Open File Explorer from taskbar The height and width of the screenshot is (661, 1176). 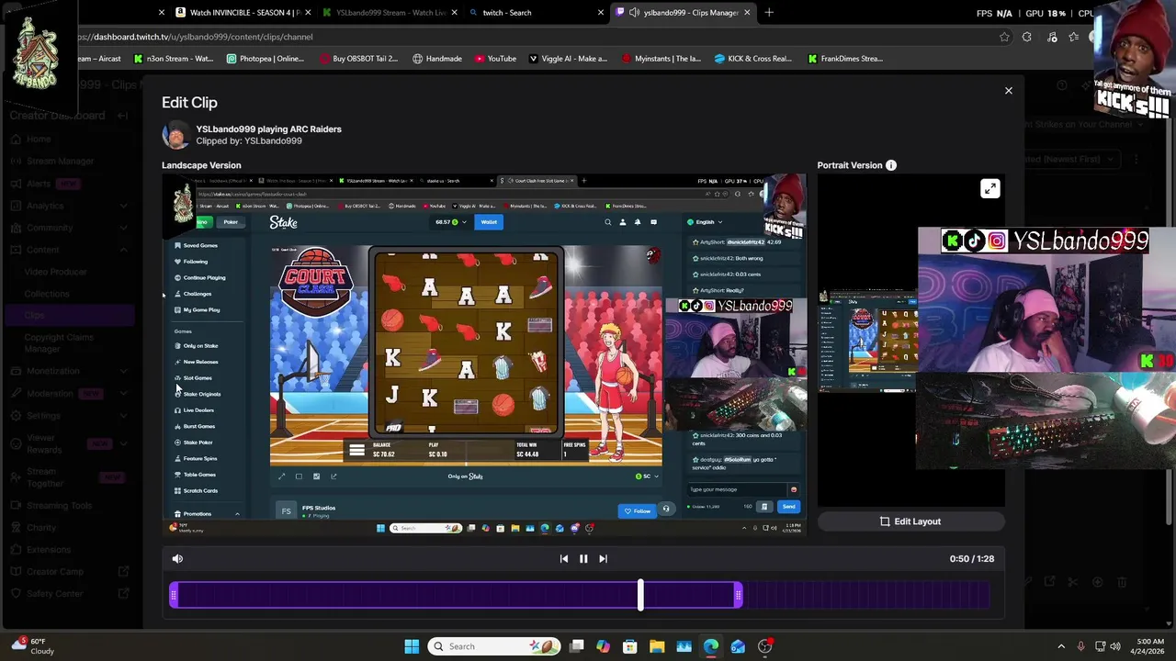657,646
